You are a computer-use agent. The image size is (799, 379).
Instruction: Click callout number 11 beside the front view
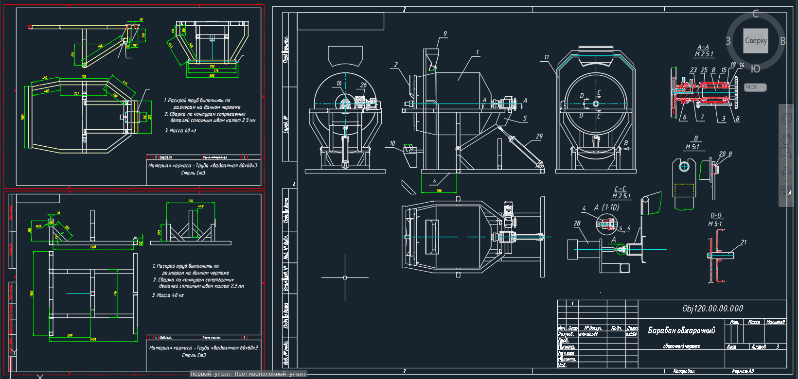pyautogui.click(x=546, y=57)
